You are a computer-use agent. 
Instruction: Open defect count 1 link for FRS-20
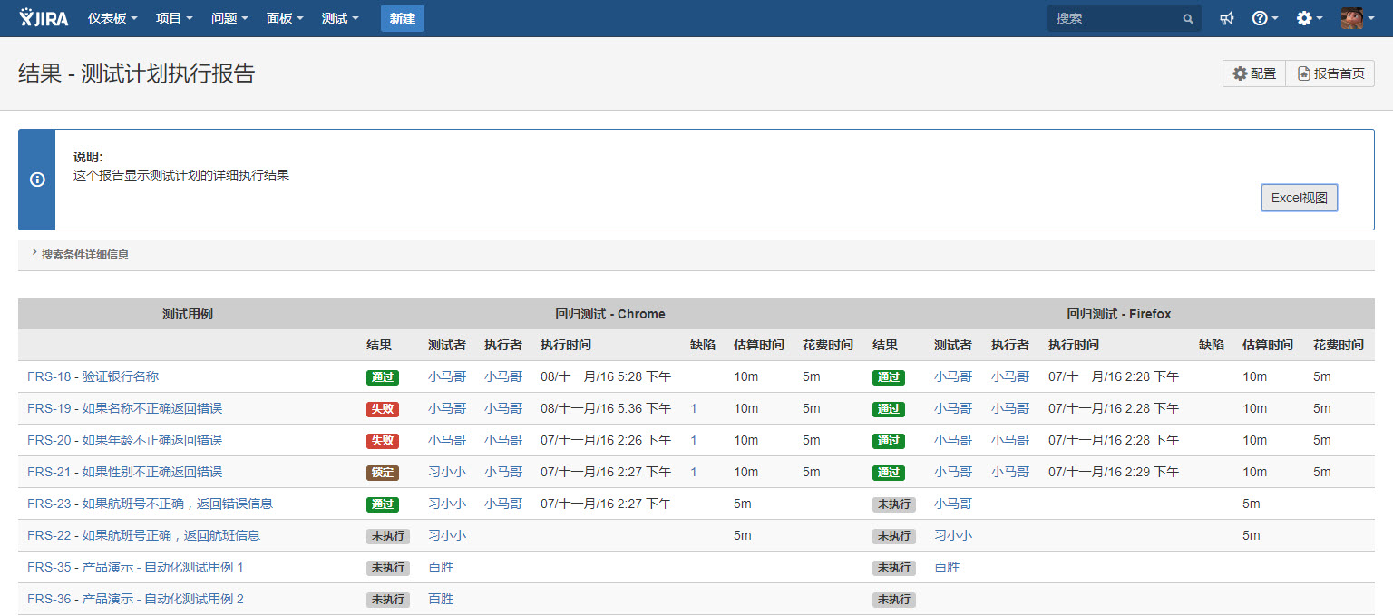tap(694, 440)
